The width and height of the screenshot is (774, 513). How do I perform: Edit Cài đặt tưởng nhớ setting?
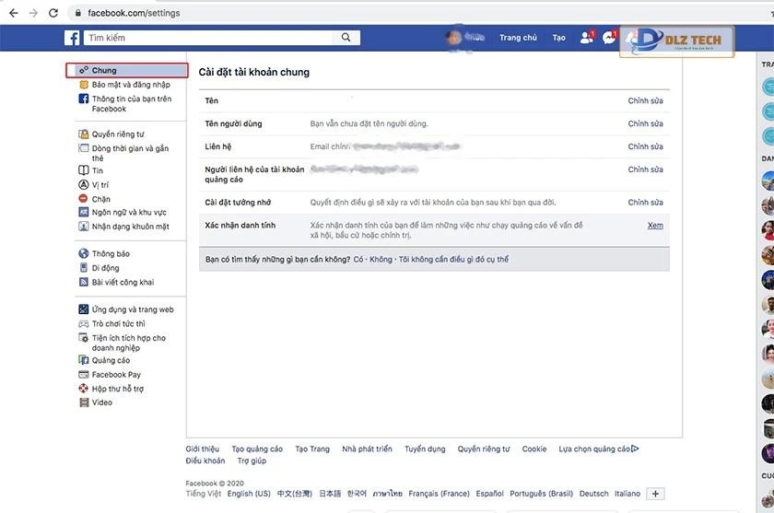(x=645, y=202)
